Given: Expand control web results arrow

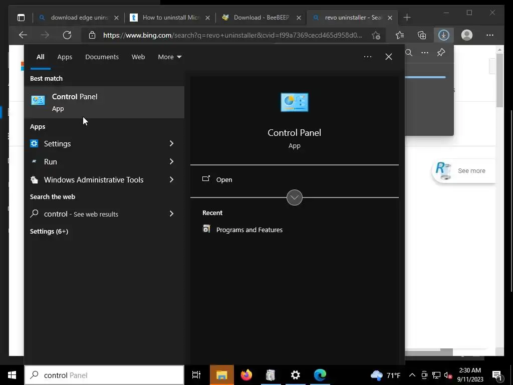Looking at the screenshot, I should coord(171,214).
